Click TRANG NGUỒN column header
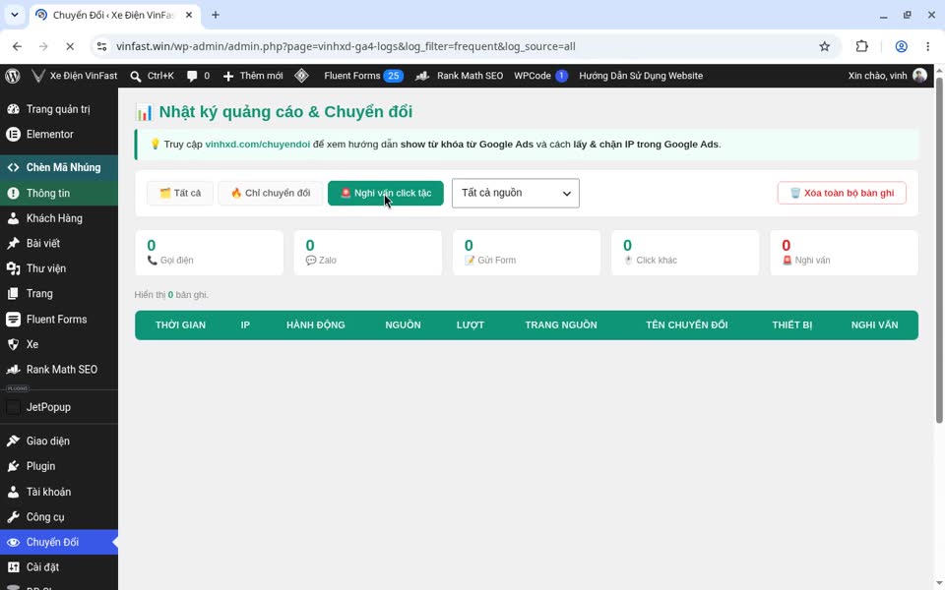This screenshot has width=945, height=590. click(561, 325)
